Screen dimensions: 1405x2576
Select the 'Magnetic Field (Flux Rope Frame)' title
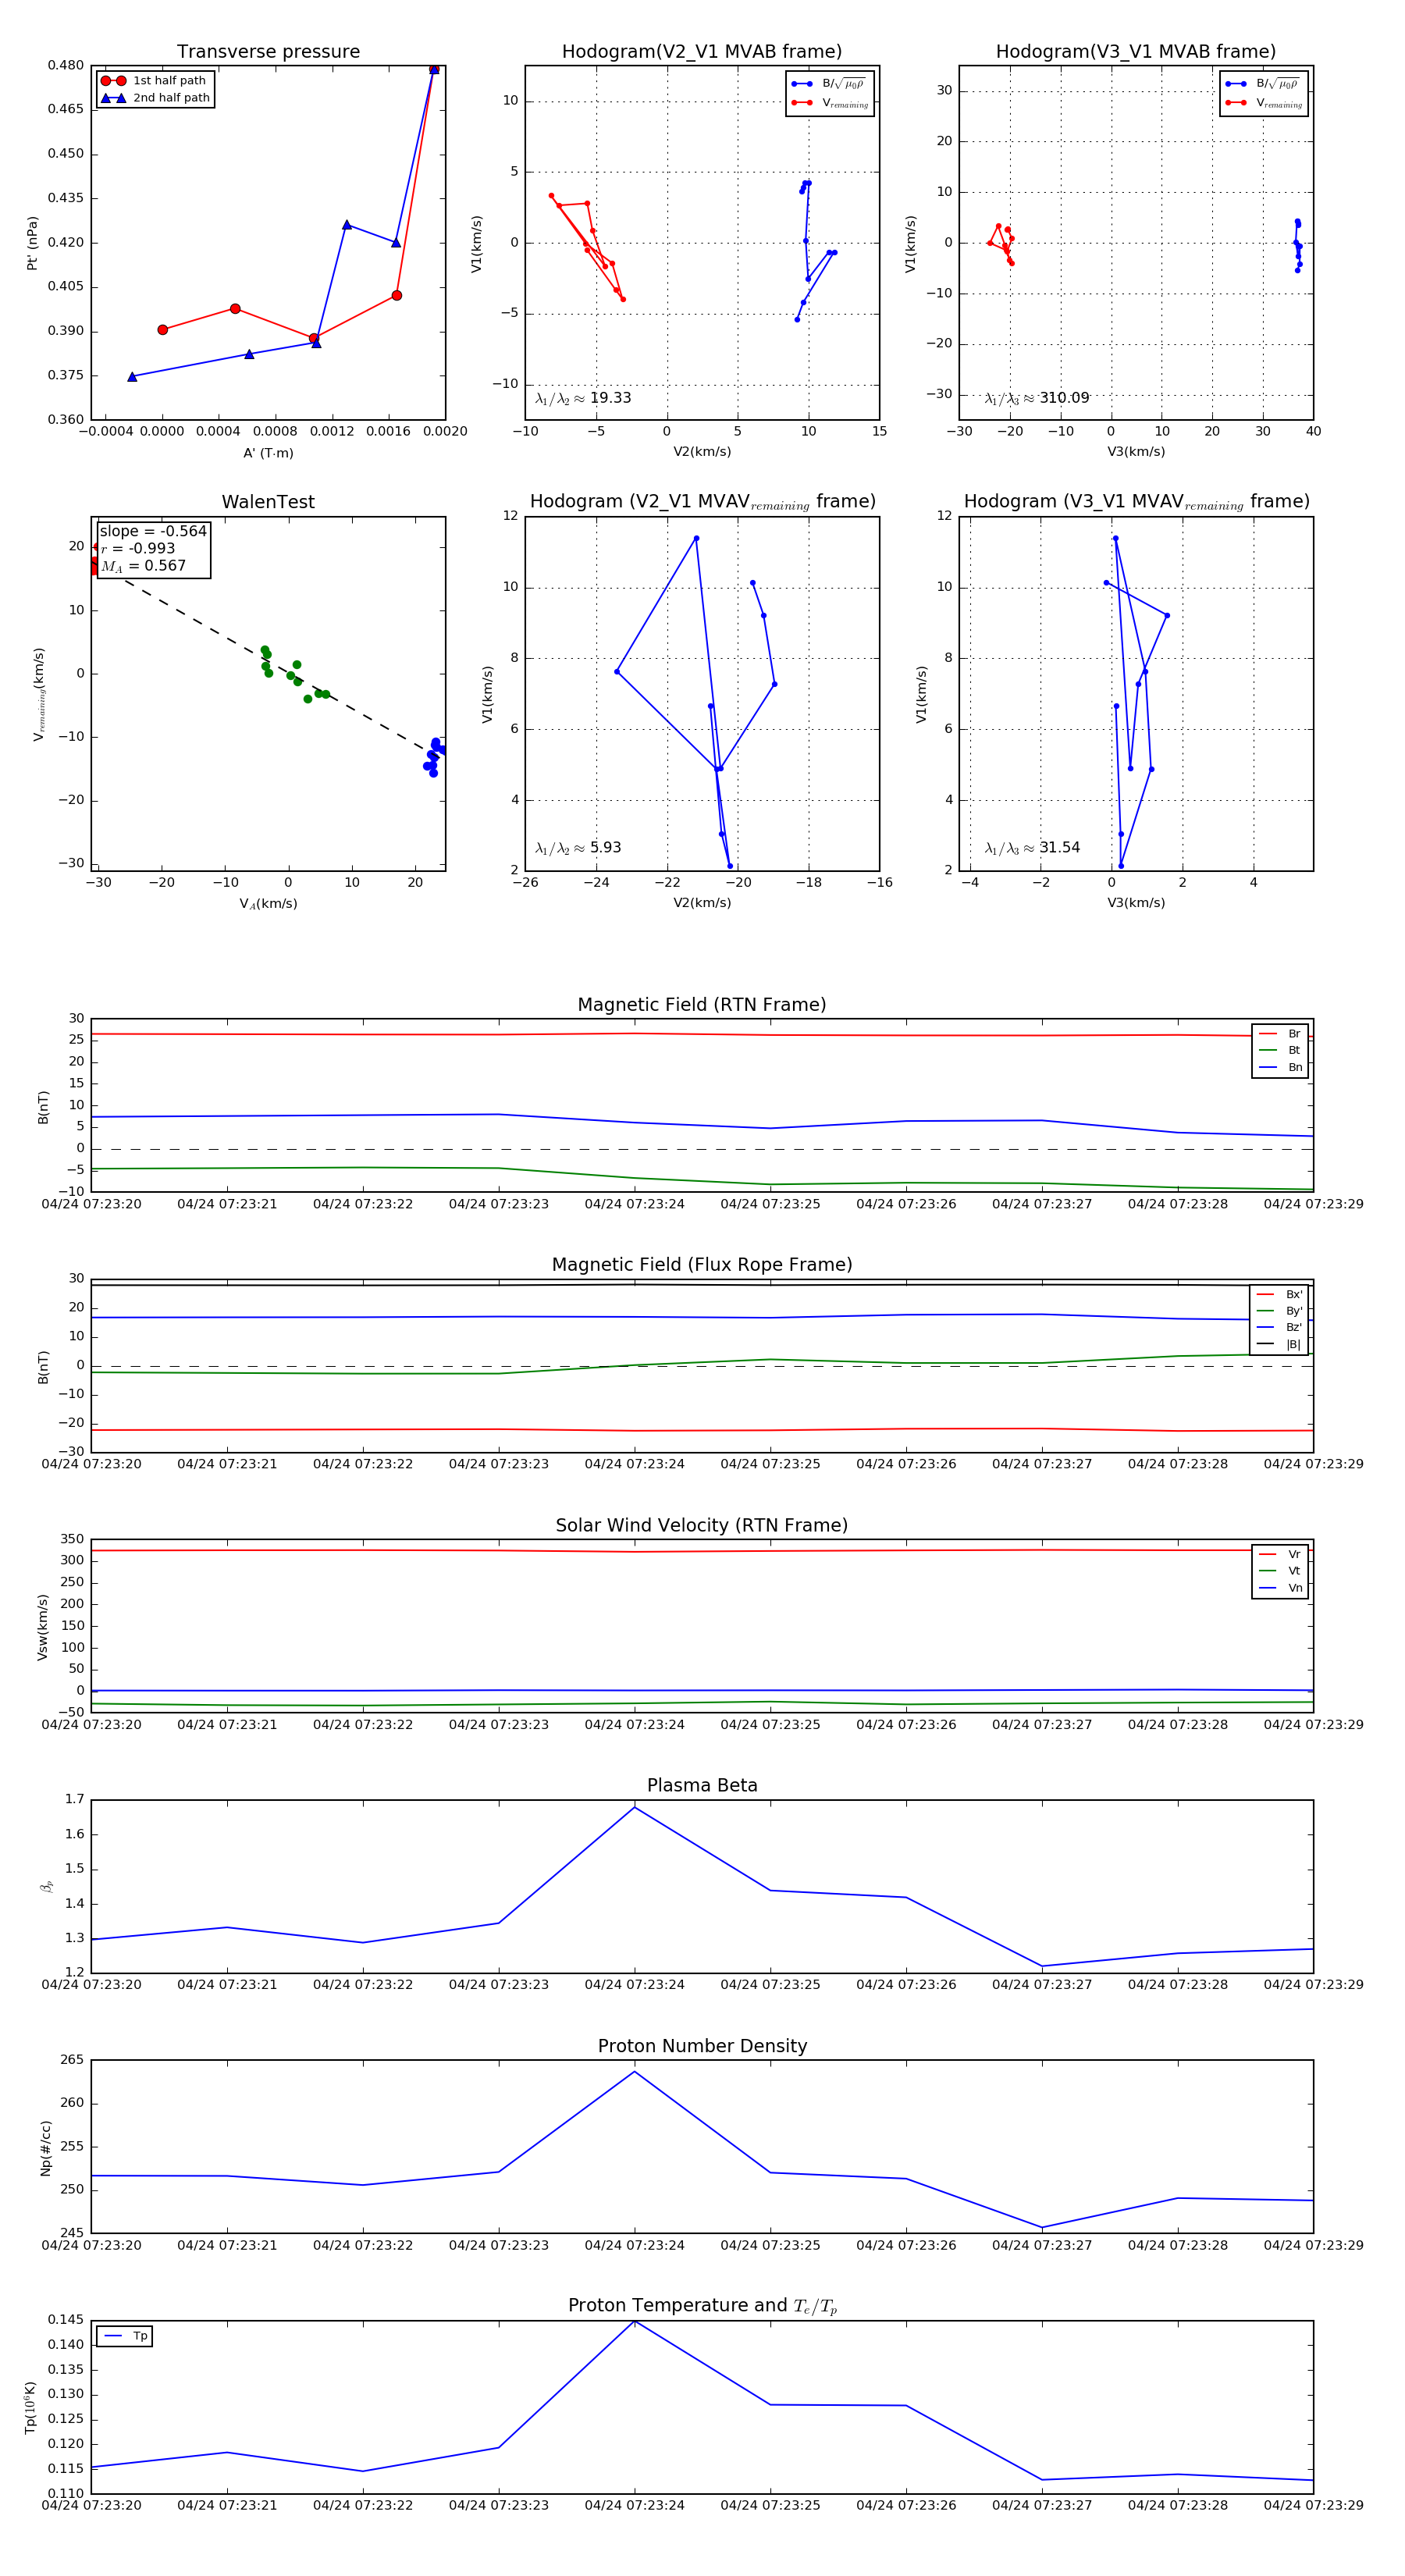tap(702, 1265)
